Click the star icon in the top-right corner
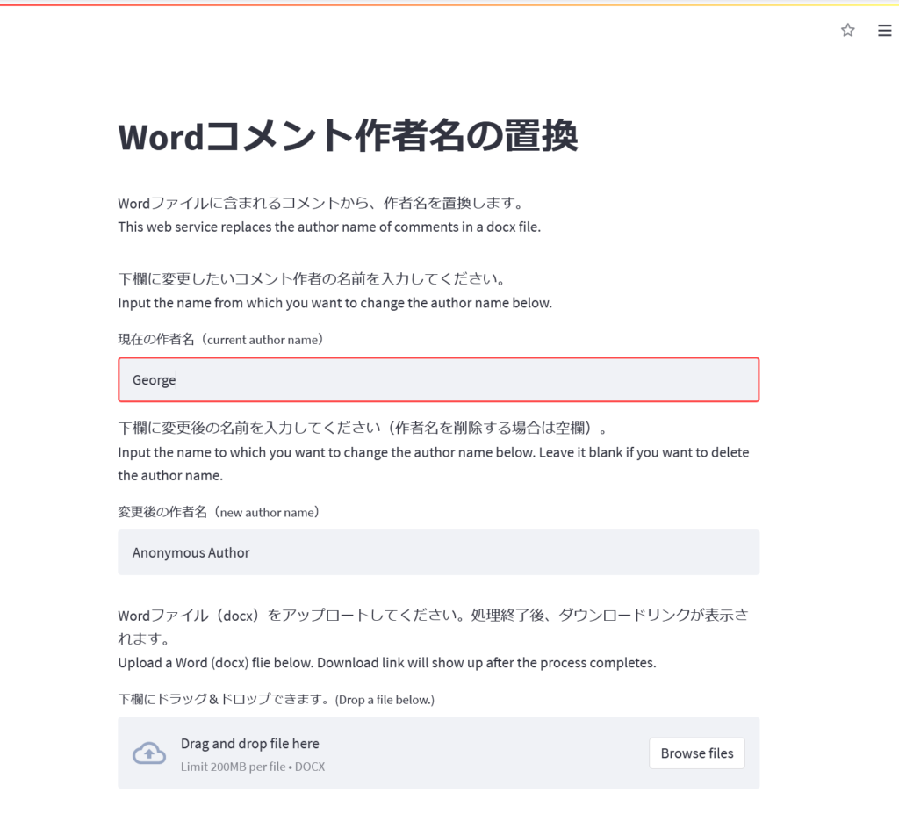Viewport: 899px width, 814px height. click(x=847, y=31)
